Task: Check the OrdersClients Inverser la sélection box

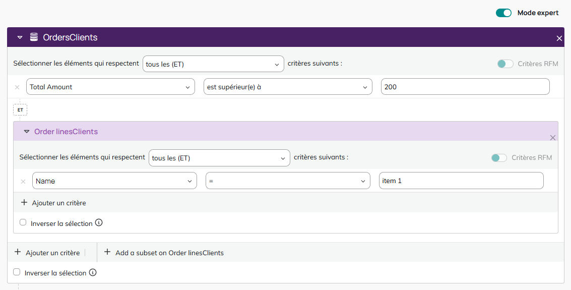Action: [17, 272]
